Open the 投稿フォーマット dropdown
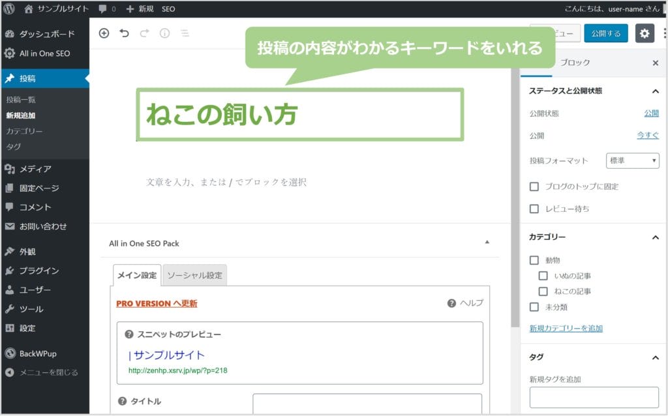The image size is (668, 416). pos(632,160)
